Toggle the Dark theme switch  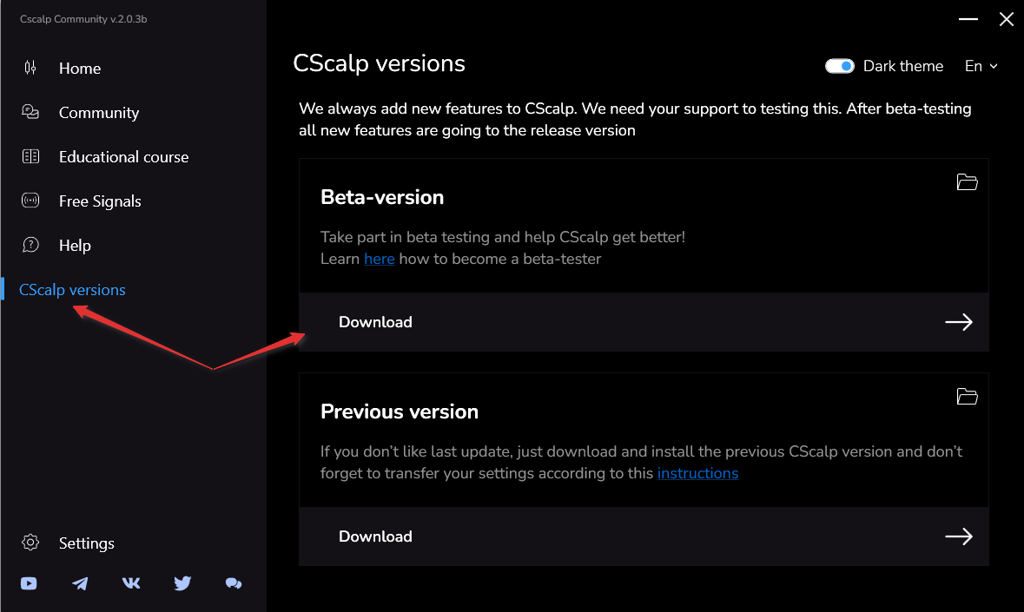click(840, 66)
